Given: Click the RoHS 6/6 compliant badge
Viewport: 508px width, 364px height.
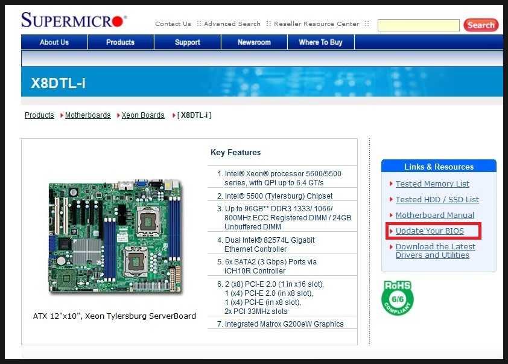Looking at the screenshot, I should tap(398, 298).
